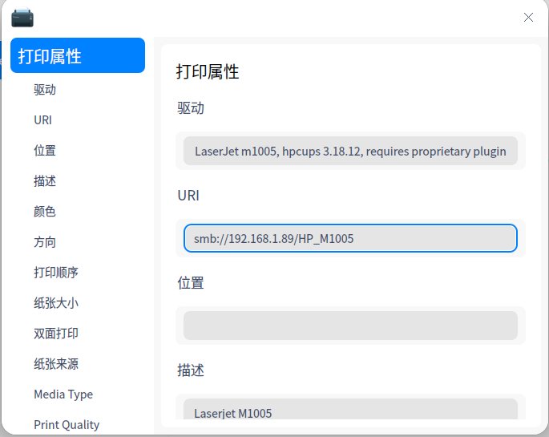Click the 位置 label in content pane
Image resolution: width=549 pixels, height=437 pixels.
pos(191,282)
